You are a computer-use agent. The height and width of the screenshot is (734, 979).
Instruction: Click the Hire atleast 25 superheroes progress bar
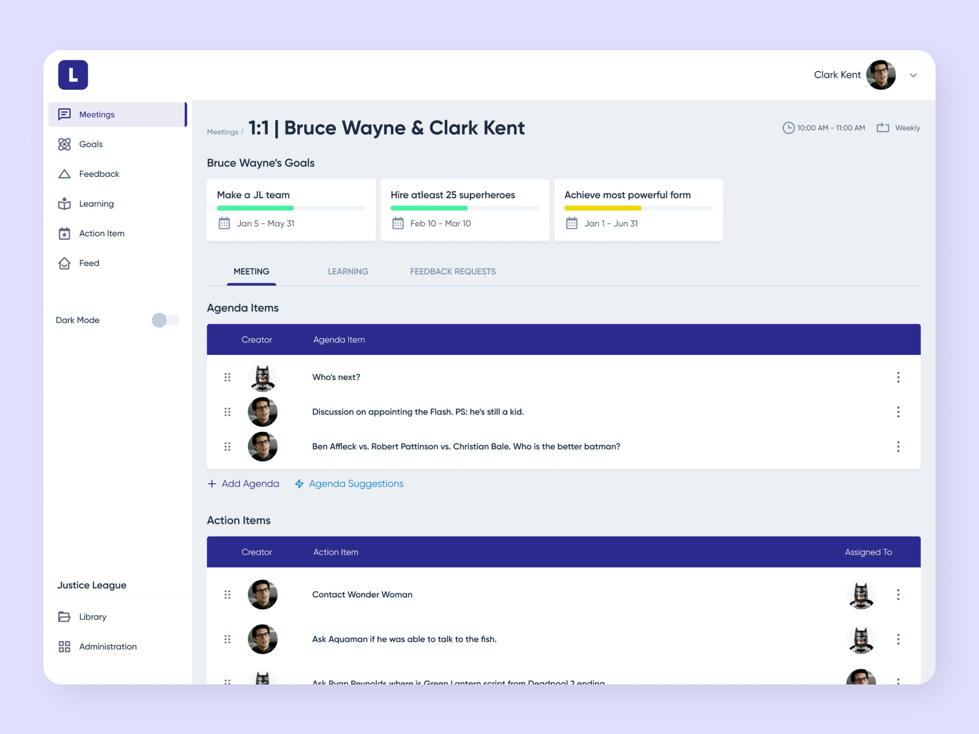click(x=465, y=208)
